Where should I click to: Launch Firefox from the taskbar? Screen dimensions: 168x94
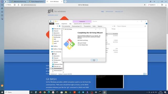pyautogui.click(x=40, y=92)
